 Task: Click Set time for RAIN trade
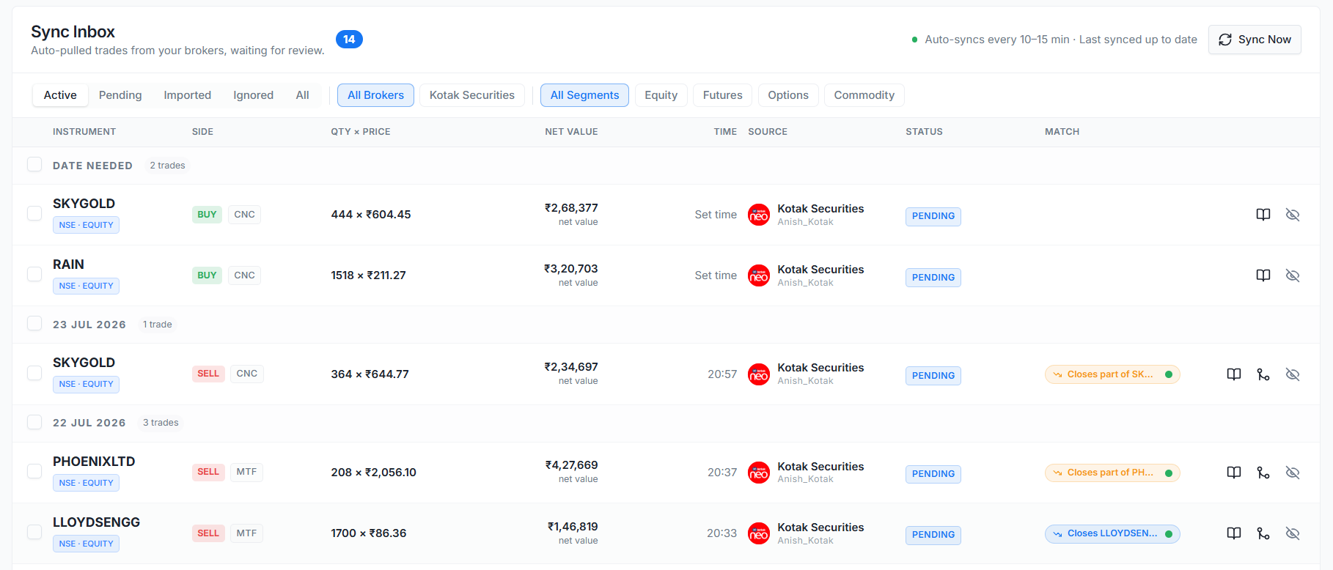716,275
